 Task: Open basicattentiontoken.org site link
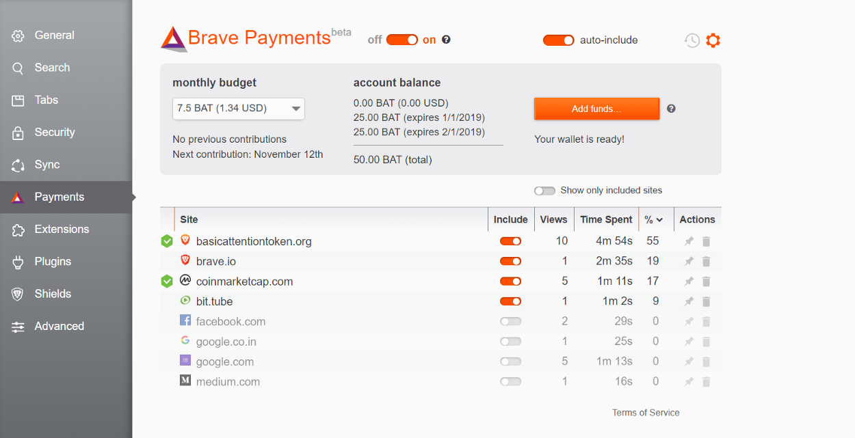(x=254, y=241)
